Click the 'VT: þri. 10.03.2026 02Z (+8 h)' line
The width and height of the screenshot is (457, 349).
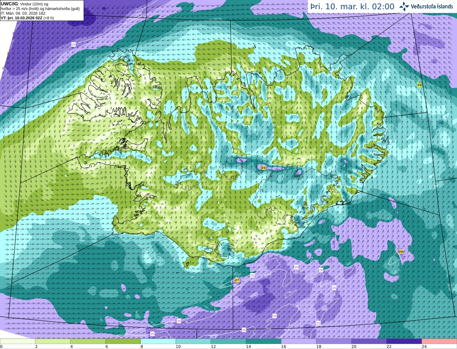pos(27,18)
